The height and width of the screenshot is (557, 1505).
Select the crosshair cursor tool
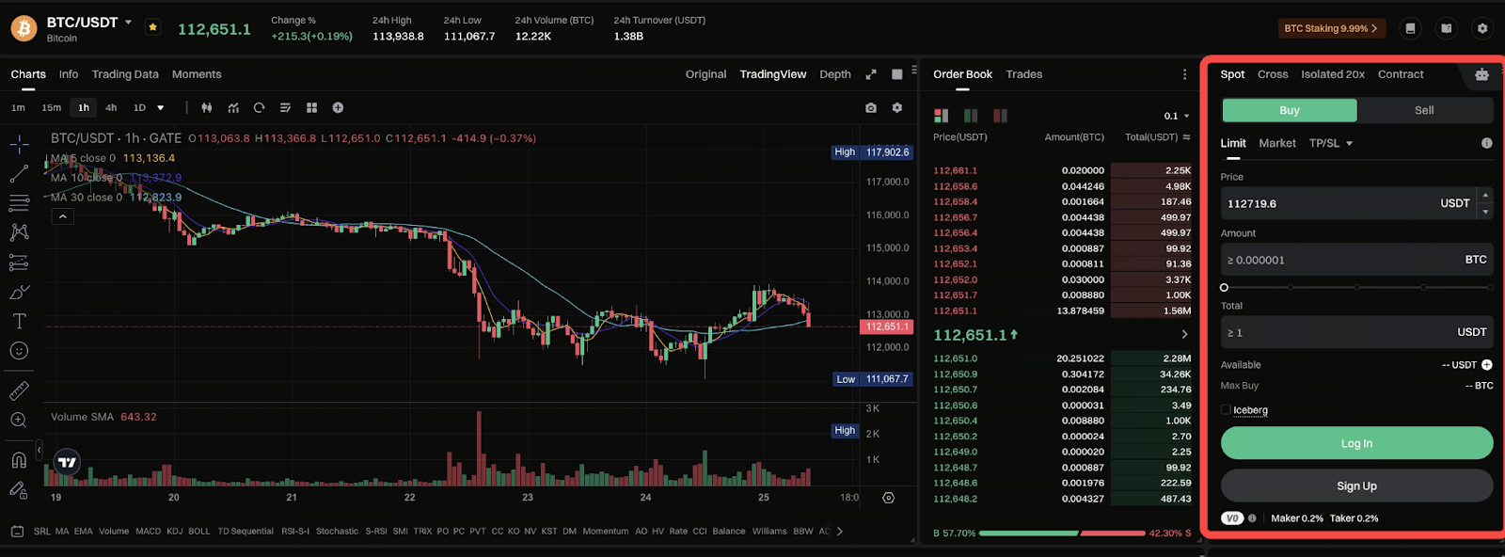19,145
